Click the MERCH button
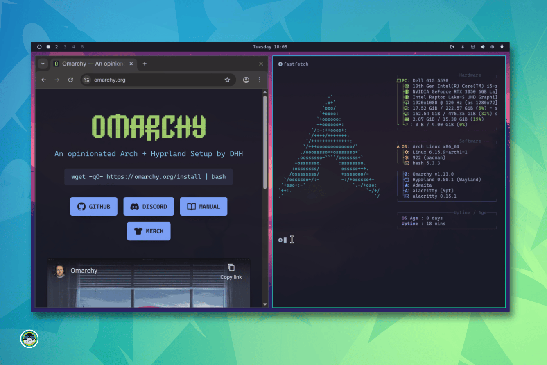547x365 pixels. 148,231
